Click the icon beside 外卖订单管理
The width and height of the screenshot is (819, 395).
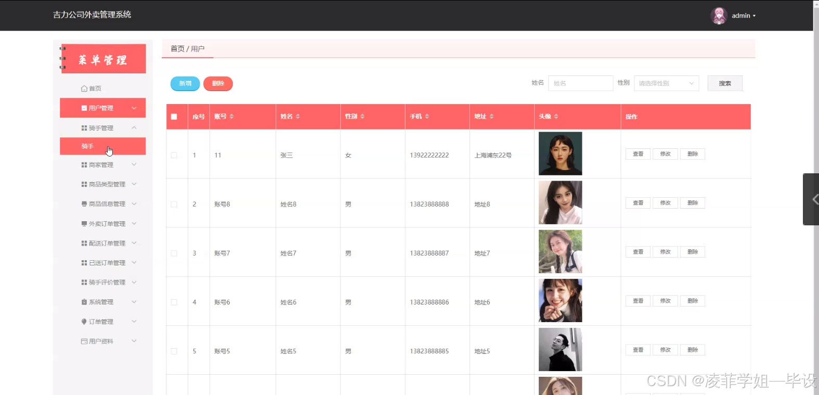84,224
